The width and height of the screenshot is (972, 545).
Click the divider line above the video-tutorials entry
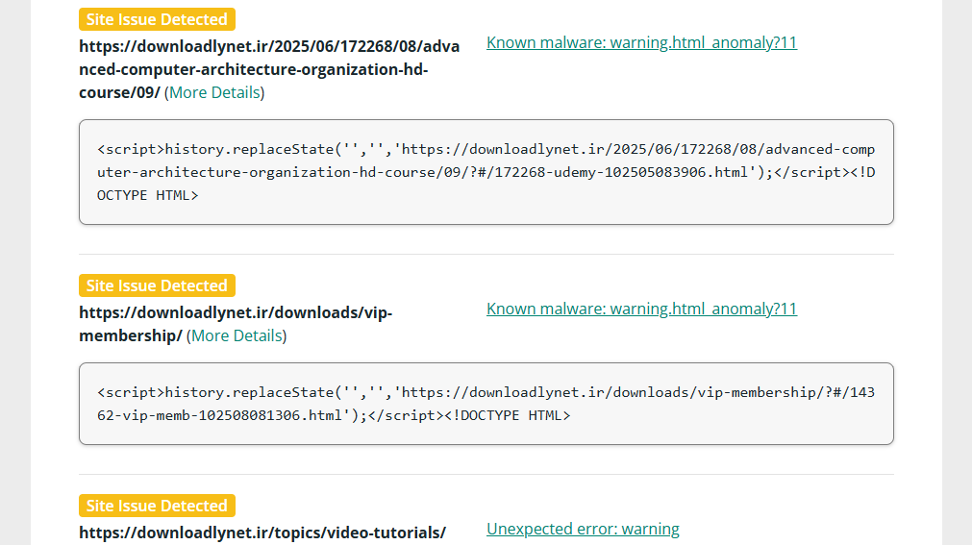[486, 475]
